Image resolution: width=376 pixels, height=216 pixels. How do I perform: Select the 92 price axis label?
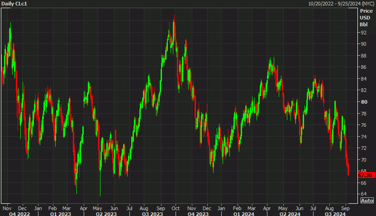click(x=364, y=33)
